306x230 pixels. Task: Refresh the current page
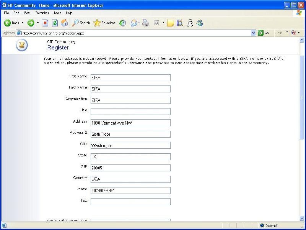click(x=55, y=23)
